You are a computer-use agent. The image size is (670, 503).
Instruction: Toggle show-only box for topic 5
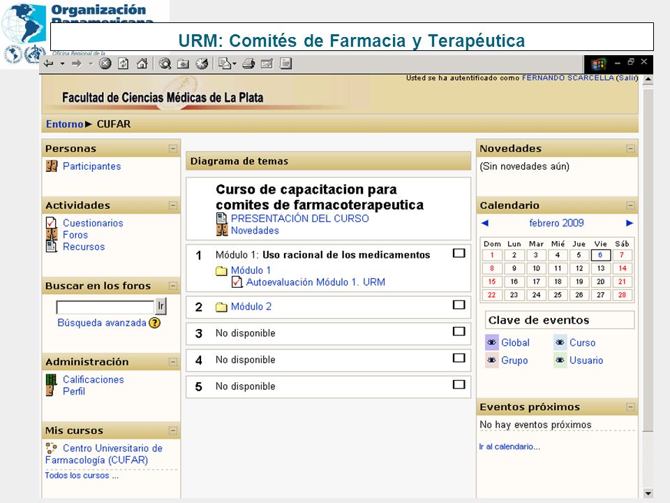[x=459, y=384]
